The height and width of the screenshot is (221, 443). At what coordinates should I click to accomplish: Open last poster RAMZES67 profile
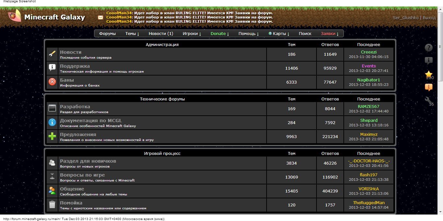click(369, 106)
